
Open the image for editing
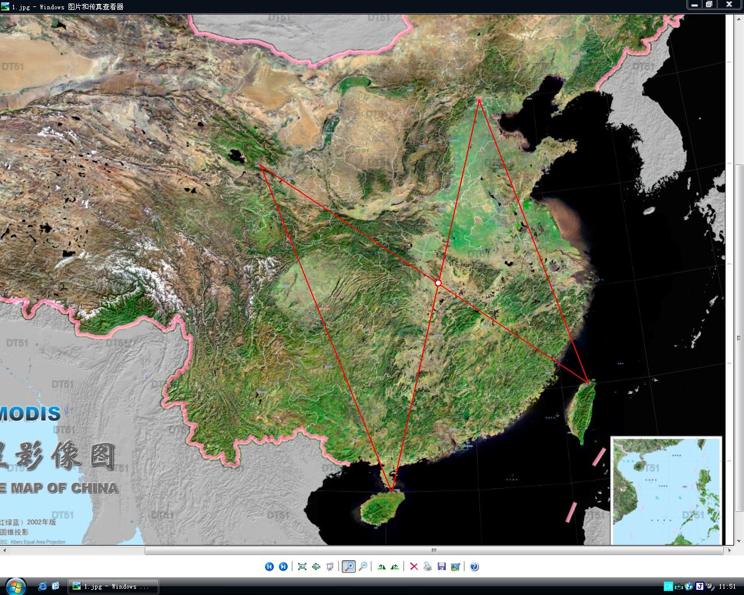click(456, 567)
